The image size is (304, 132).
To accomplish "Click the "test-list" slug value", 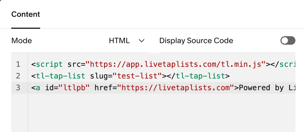I will point(138,76).
